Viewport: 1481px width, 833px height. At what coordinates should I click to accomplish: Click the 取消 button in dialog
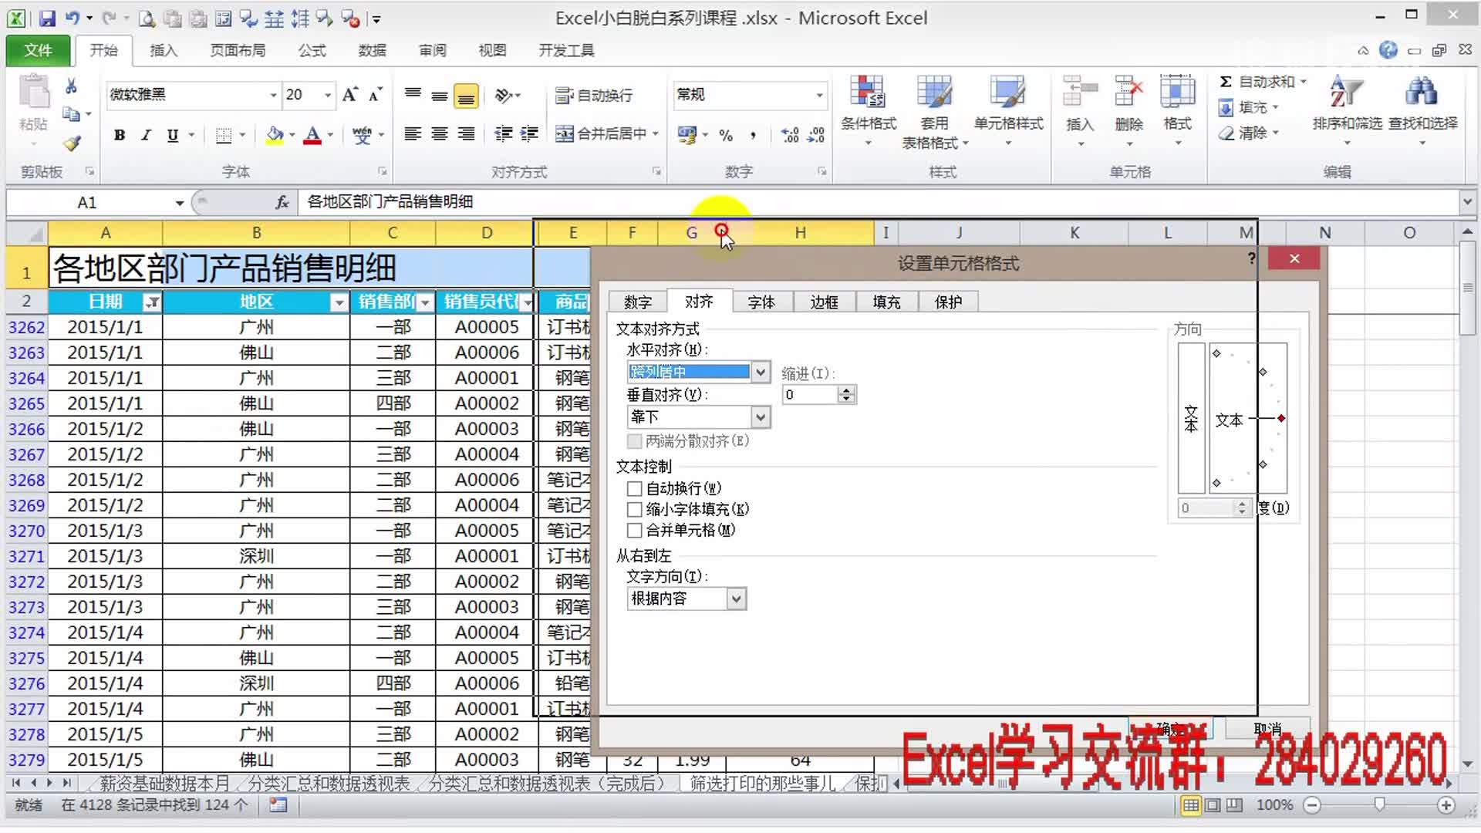(x=1267, y=727)
